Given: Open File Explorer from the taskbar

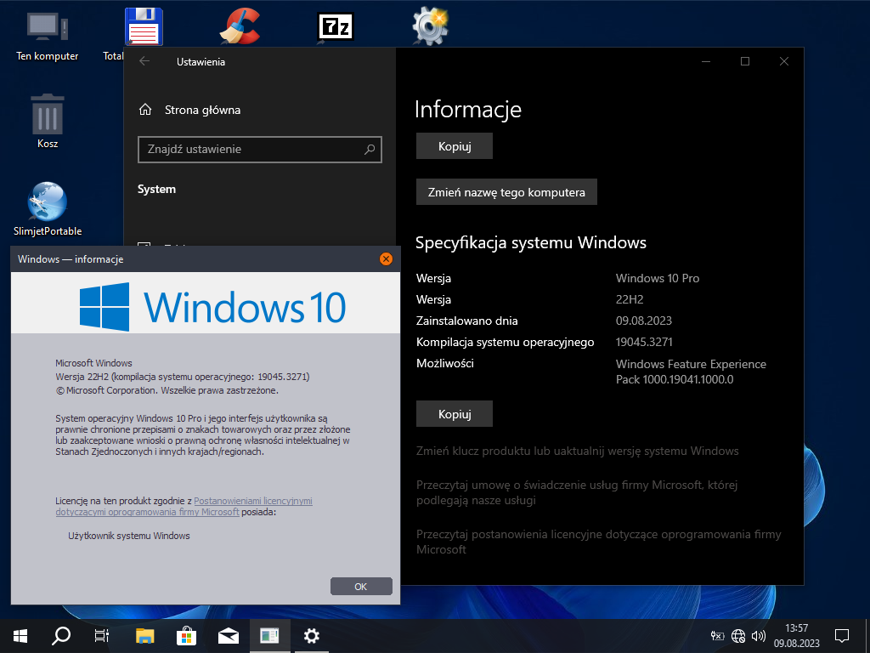Looking at the screenshot, I should pyautogui.click(x=145, y=635).
